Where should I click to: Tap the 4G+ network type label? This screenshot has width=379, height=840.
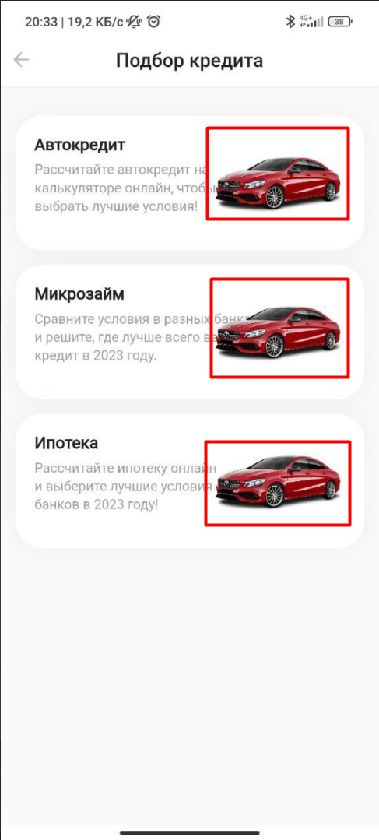306,18
